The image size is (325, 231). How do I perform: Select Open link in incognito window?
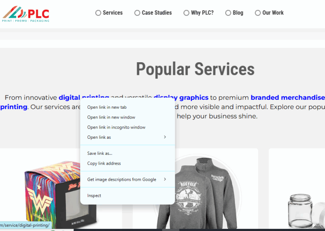[116, 127]
